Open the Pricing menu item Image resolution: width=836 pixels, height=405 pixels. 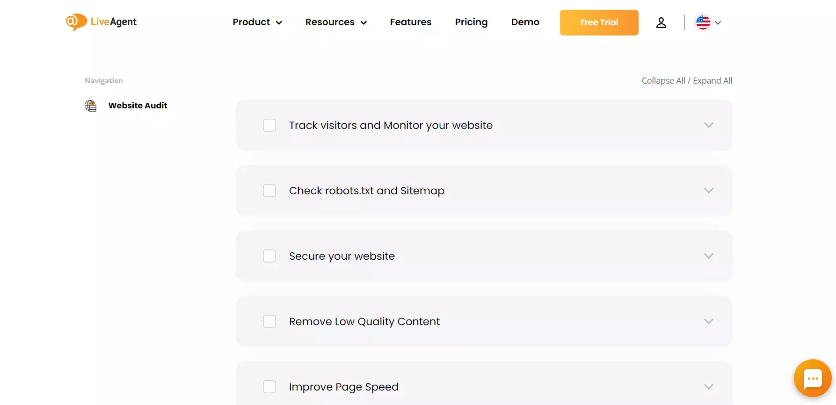pyautogui.click(x=471, y=22)
